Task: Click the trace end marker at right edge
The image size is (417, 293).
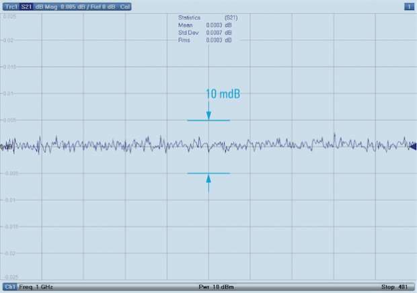Action: (412, 146)
